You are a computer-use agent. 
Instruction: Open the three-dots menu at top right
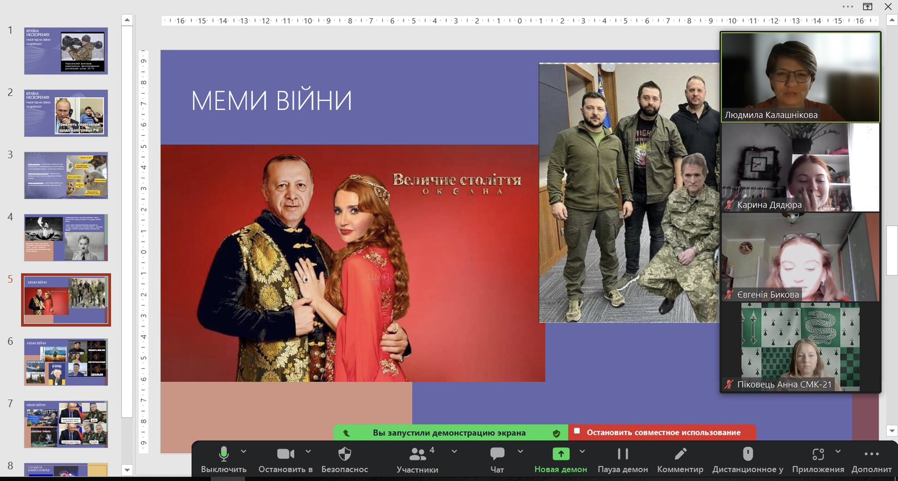click(848, 7)
